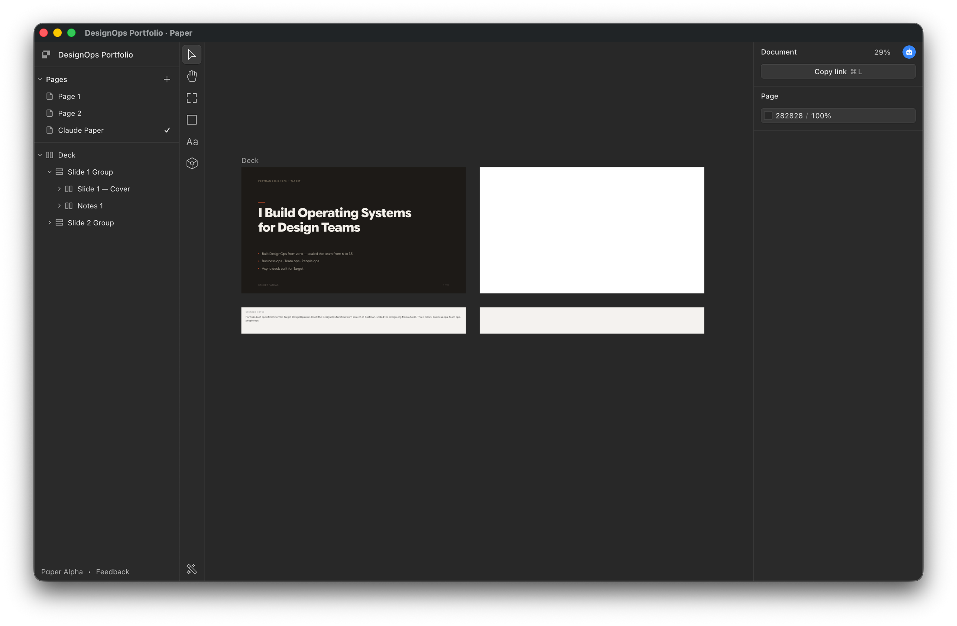The width and height of the screenshot is (957, 626).
Task: Click the DesignOps Portfolio document icon
Action: pyautogui.click(x=46, y=54)
